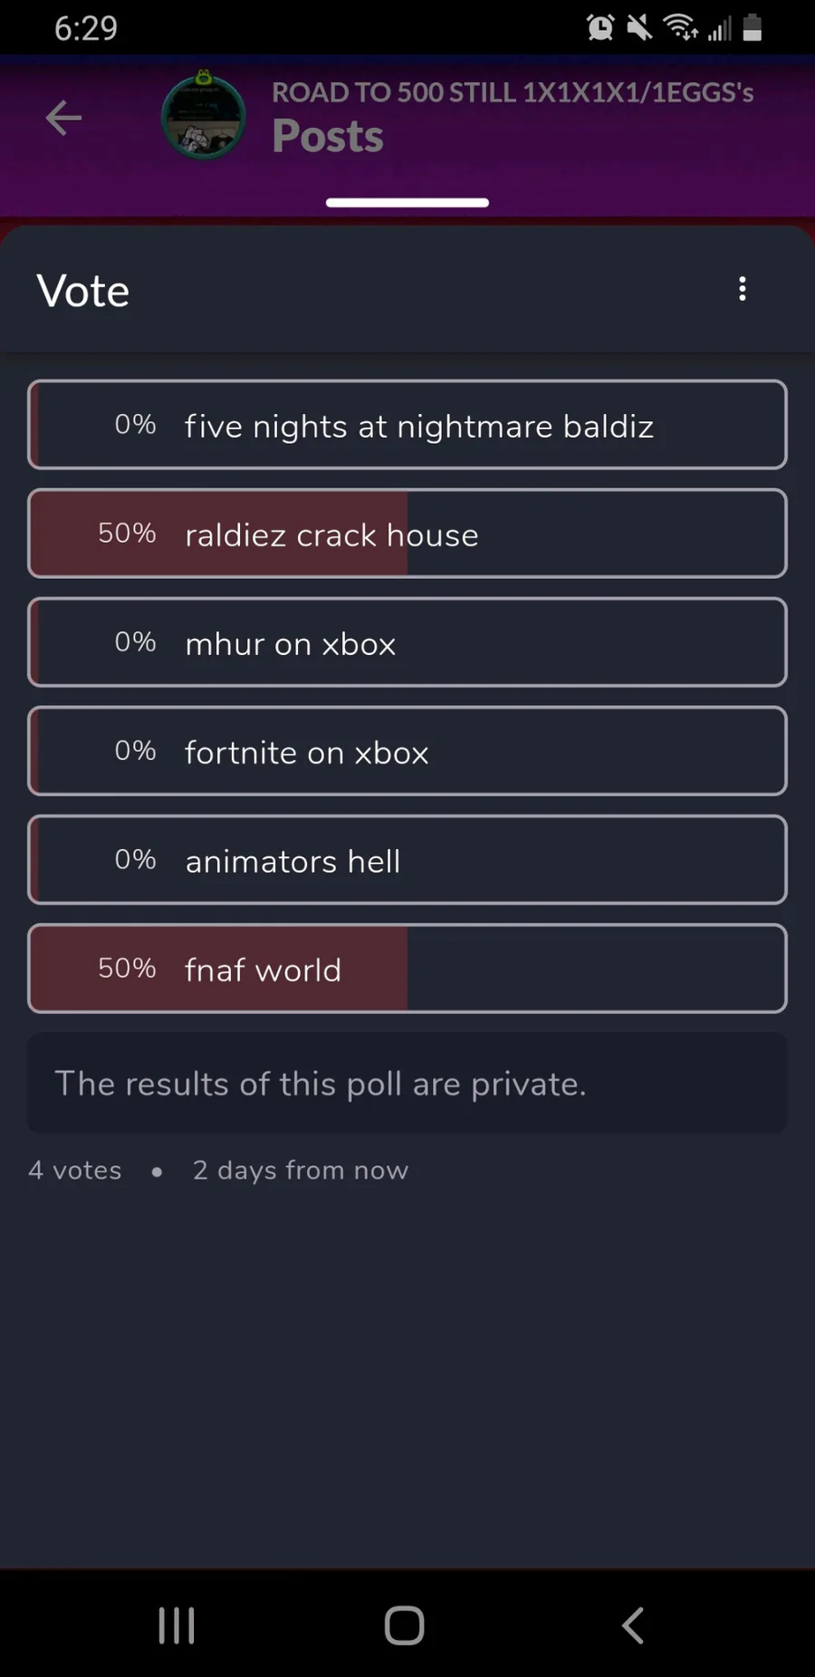The image size is (815, 1677).
Task: Select raldiez crack house poll option
Action: (x=407, y=534)
